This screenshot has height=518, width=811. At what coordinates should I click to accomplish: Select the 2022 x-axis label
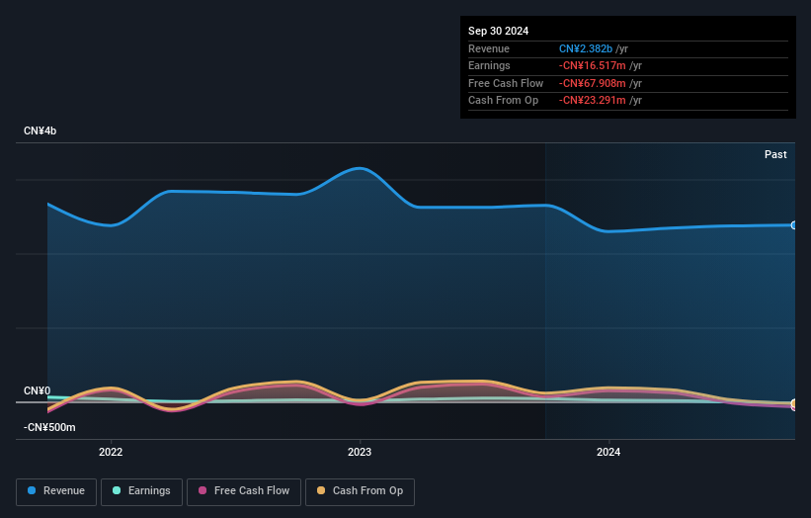[x=111, y=453]
